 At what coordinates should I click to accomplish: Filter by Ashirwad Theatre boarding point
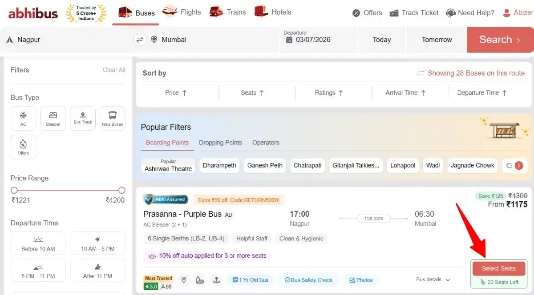tap(168, 166)
